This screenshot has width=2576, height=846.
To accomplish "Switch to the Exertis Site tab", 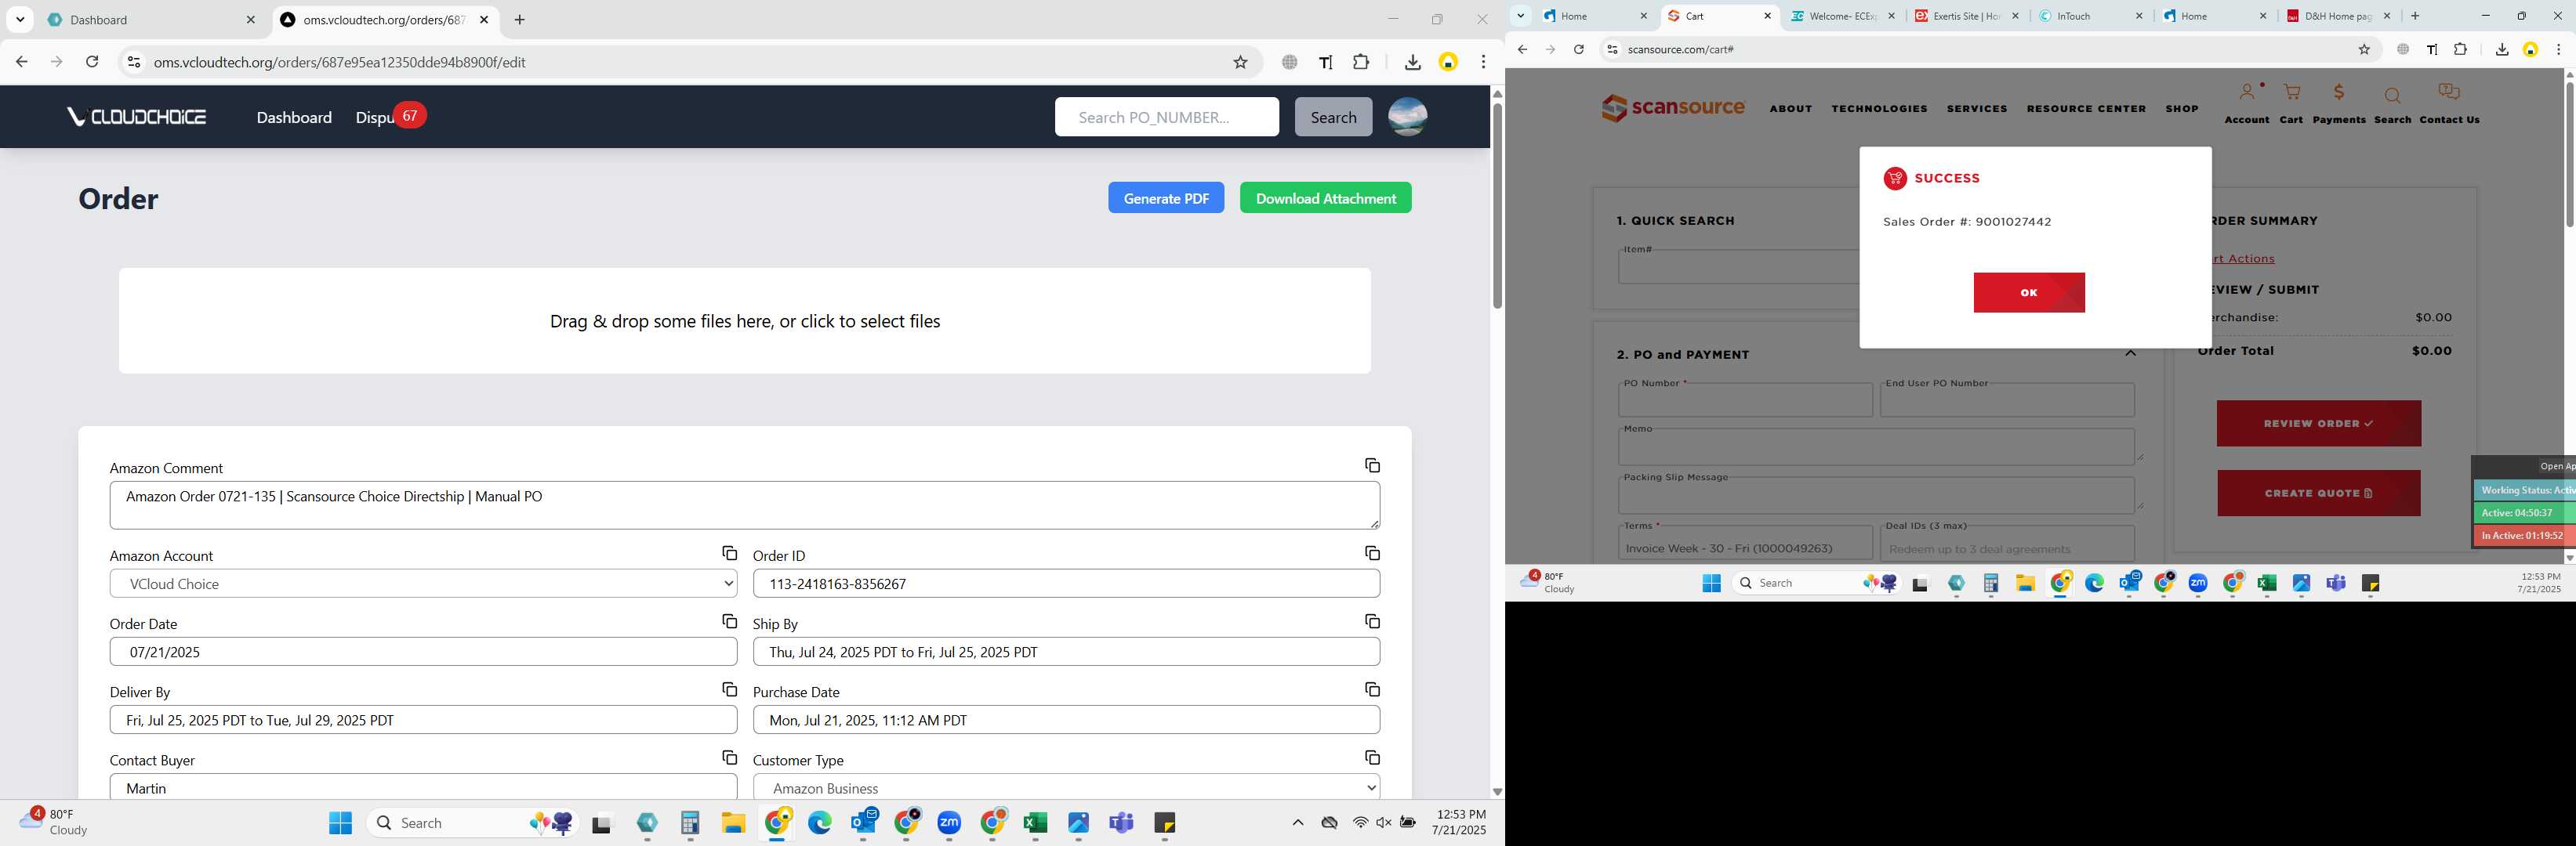I will click(1966, 16).
